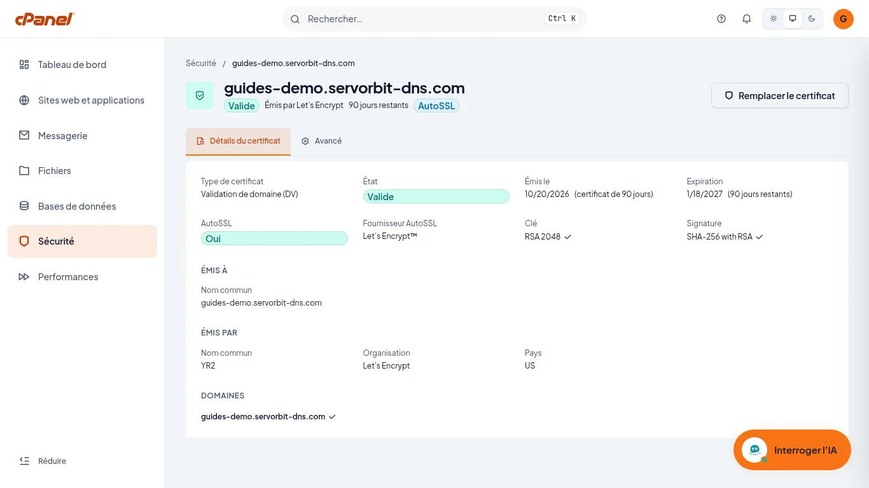The image size is (869, 488).
Task: Switch to light theme sun icon
Action: (x=774, y=19)
